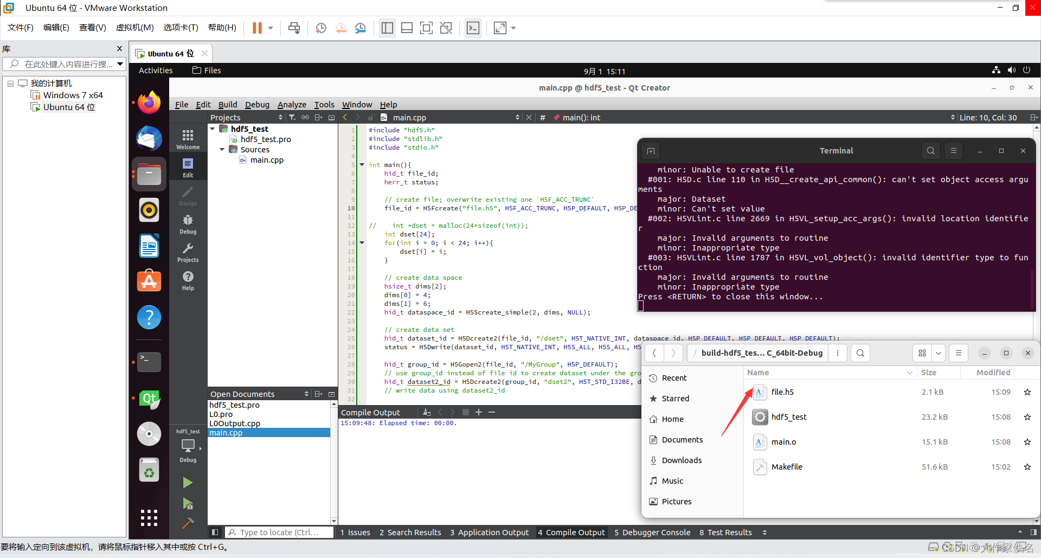Toggle the filter tree icon in Projects panel

click(292, 117)
